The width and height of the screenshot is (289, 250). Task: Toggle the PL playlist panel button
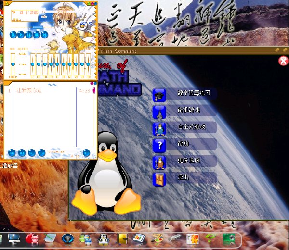90,23
